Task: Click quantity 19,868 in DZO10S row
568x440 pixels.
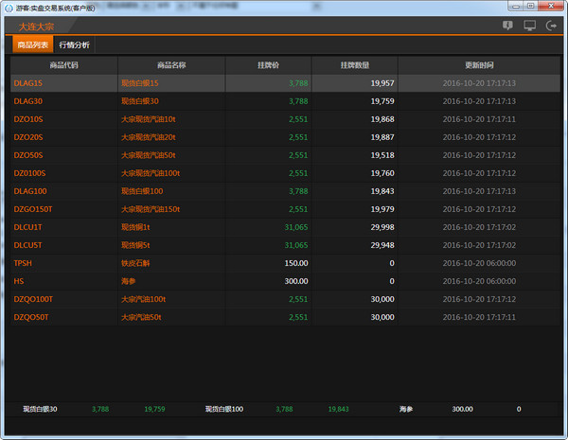Action: click(x=382, y=119)
